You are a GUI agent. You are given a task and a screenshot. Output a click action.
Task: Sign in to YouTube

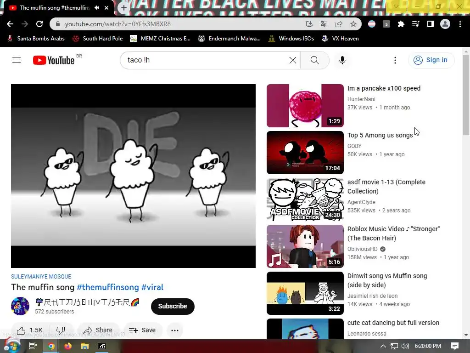click(x=431, y=60)
